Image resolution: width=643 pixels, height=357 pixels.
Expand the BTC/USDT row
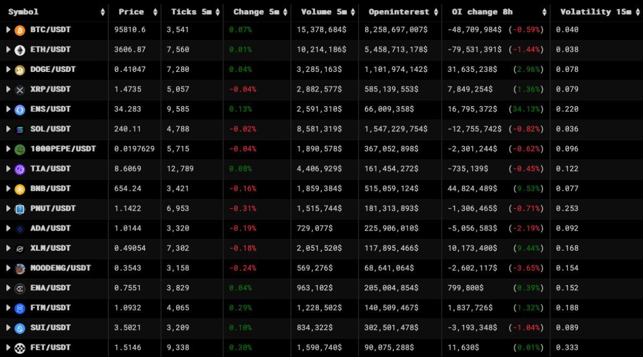pos(8,29)
